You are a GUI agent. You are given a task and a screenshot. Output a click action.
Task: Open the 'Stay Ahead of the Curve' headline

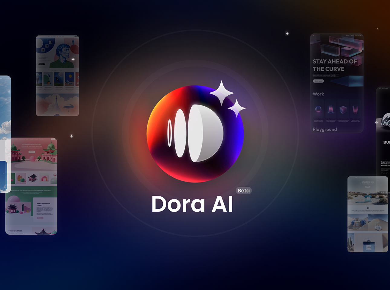tap(335, 65)
